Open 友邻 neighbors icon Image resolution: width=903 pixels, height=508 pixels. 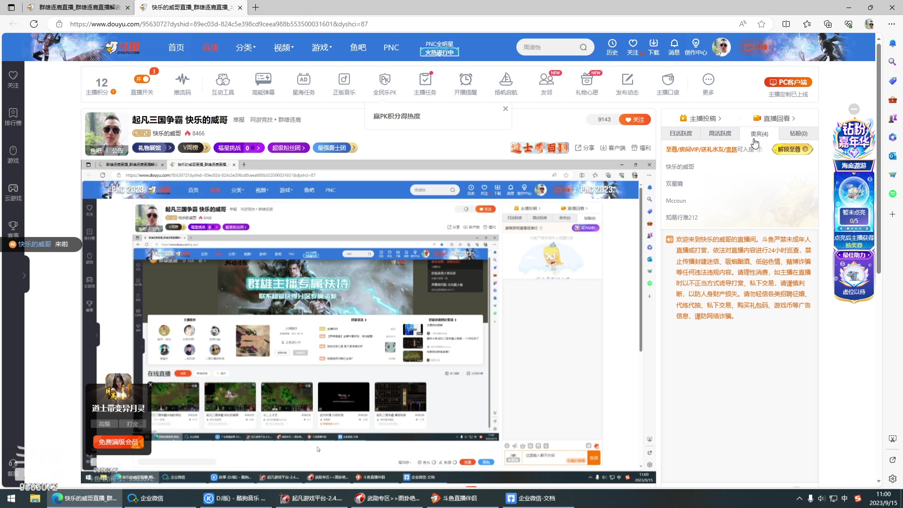click(x=547, y=84)
